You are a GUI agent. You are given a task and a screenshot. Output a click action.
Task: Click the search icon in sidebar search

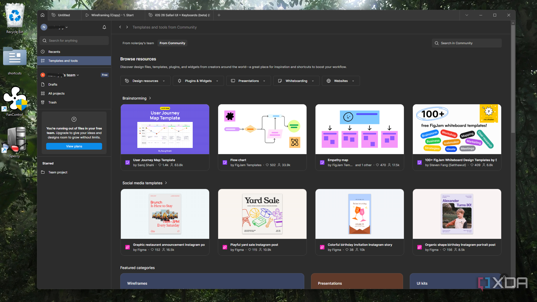44,41
